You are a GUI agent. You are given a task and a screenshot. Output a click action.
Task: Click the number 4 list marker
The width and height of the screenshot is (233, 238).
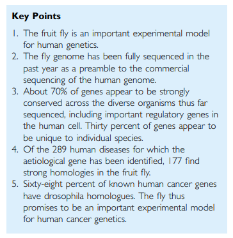click(x=16, y=149)
